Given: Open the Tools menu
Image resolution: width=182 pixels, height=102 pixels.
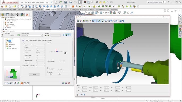Looking at the screenshot, I should click(x=37, y=2).
